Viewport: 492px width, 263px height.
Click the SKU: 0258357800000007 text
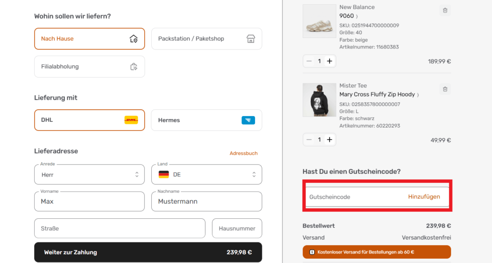pos(369,104)
